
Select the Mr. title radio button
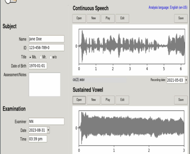(41, 57)
